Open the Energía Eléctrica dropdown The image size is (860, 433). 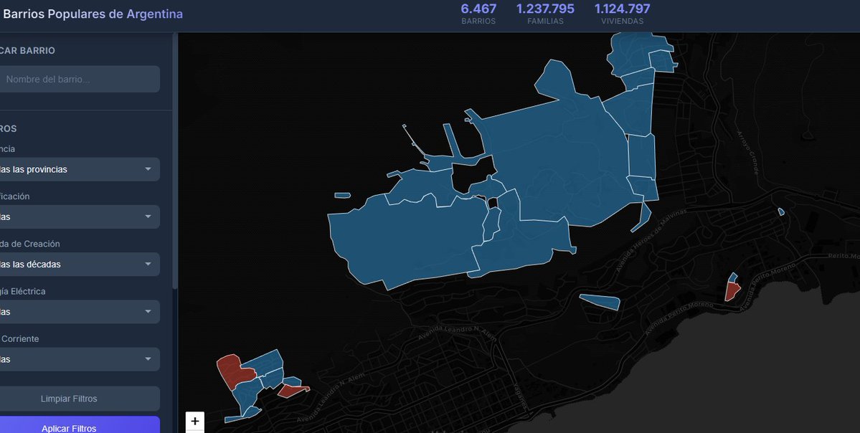[x=79, y=312]
